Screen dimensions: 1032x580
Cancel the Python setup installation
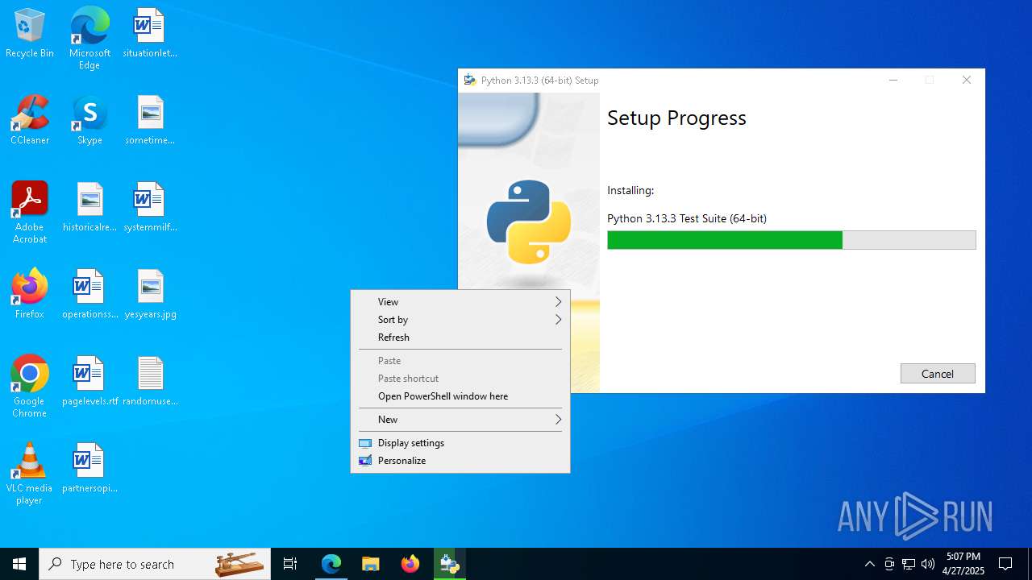[938, 374]
